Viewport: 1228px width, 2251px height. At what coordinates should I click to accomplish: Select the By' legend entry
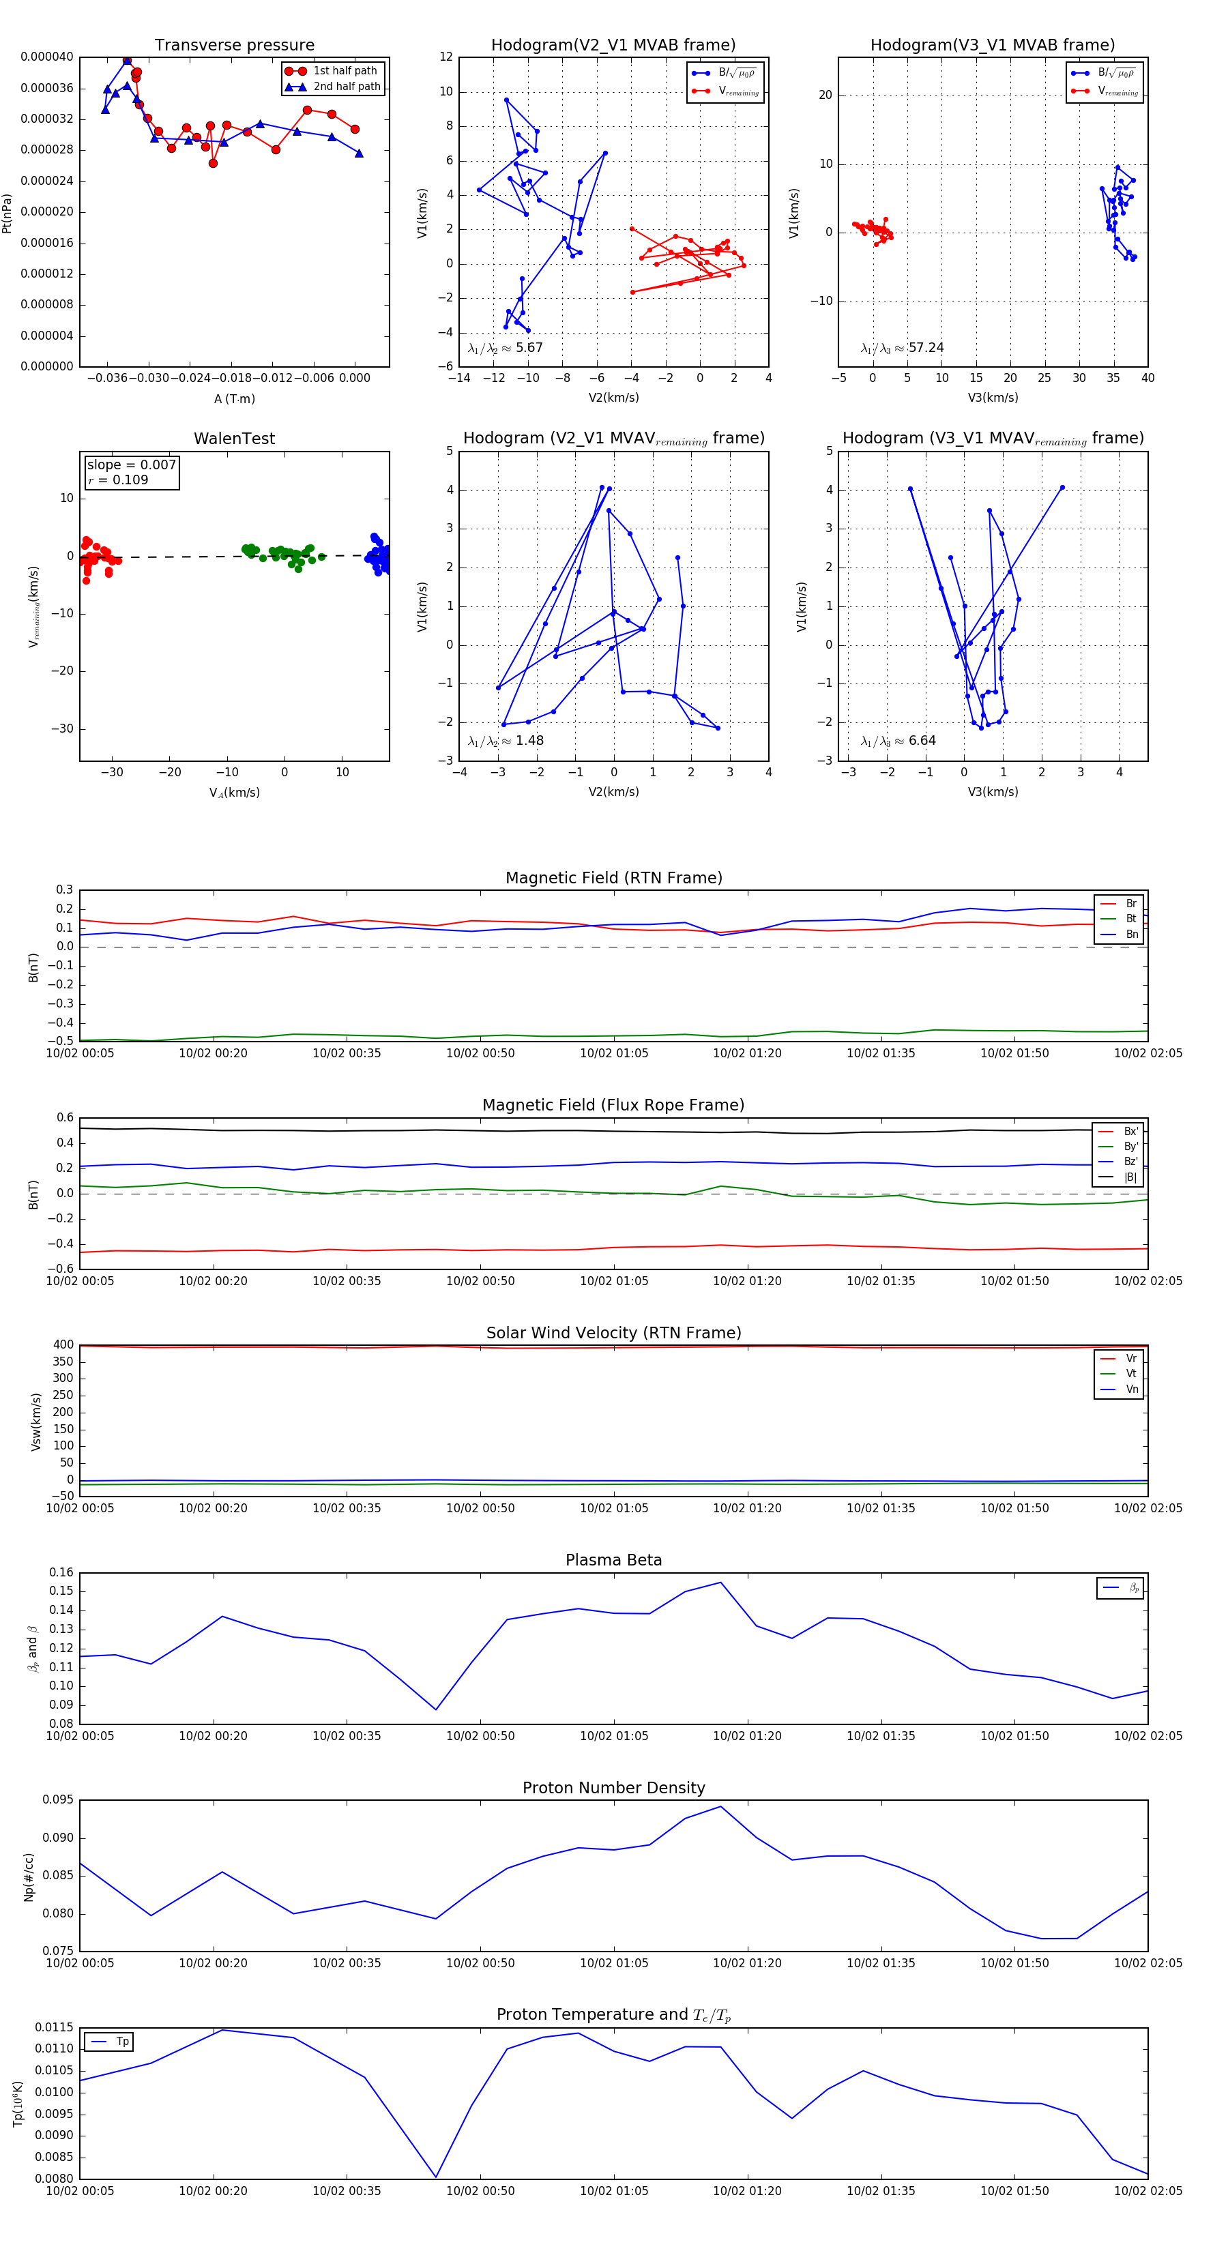1118,1147
